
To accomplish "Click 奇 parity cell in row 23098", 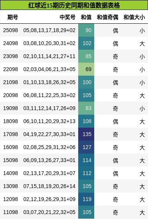I will click(x=116, y=57).
